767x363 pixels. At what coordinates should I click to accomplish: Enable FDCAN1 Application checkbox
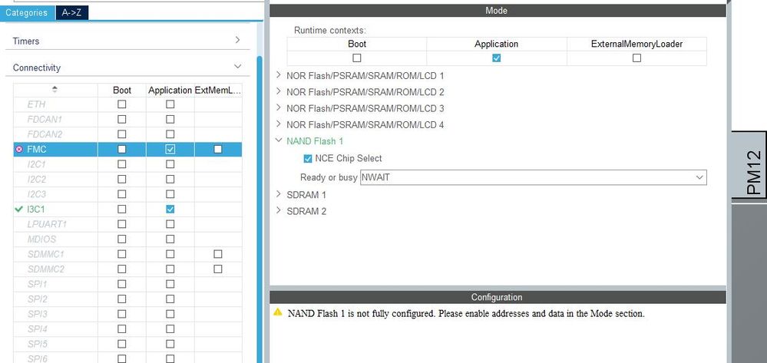point(170,120)
